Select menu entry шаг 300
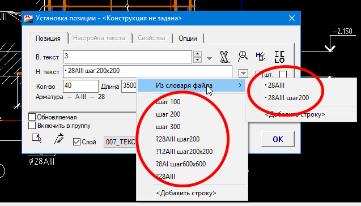Screen dimensions: 361x206 (168, 127)
